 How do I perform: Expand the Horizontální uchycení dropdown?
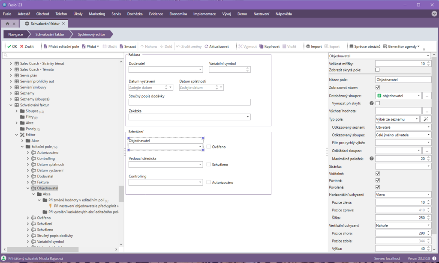tap(403, 194)
